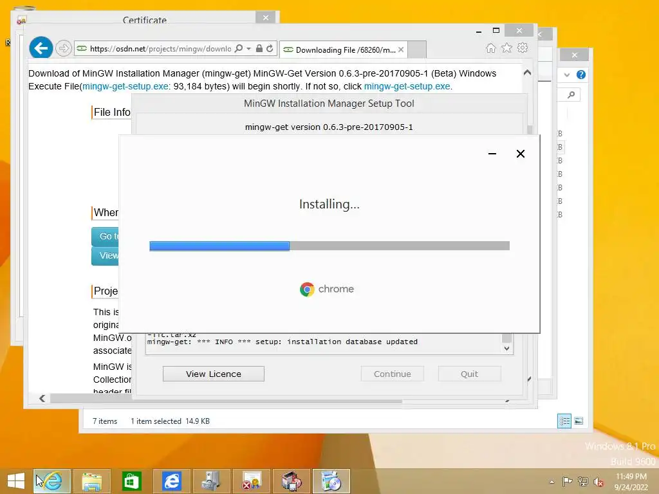Close the Certificate window
Screen dimensions: 659x494
(x=265, y=17)
